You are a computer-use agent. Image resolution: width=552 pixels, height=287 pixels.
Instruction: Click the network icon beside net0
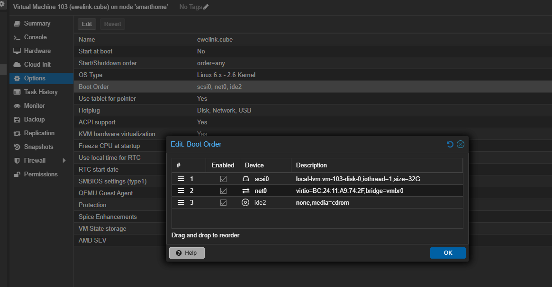[x=245, y=191]
